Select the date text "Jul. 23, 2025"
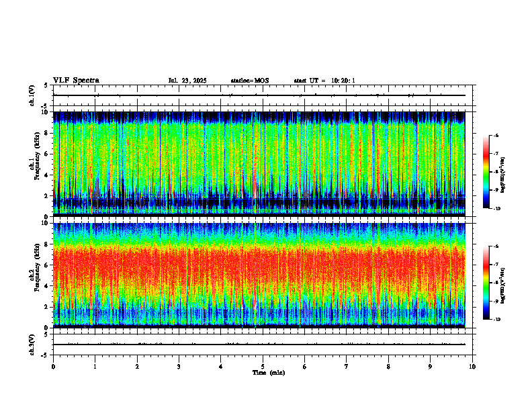The height and width of the screenshot is (411, 532). point(187,81)
